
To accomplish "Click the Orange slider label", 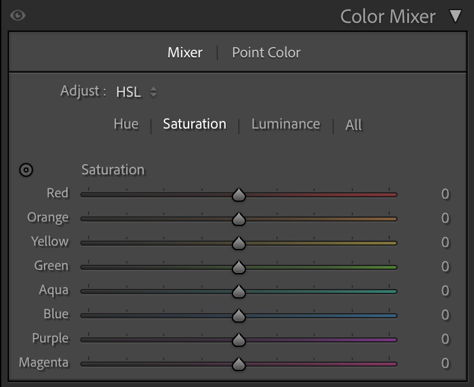I will tap(48, 218).
